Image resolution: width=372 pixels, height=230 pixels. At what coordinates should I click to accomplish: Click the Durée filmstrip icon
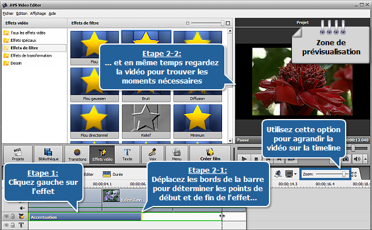106,175
